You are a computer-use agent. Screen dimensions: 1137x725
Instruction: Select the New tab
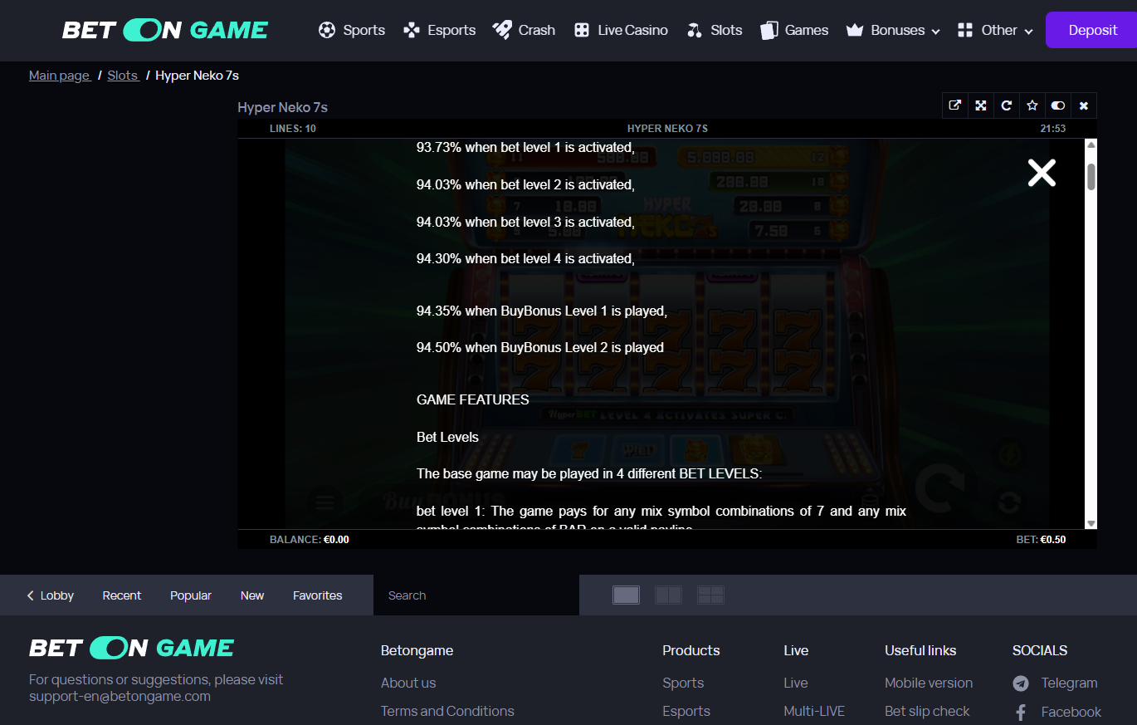tap(252, 595)
